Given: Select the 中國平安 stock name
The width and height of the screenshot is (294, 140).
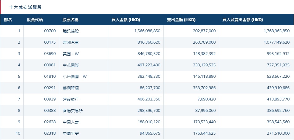Looking at the screenshot, I should pyautogui.click(x=71, y=133).
